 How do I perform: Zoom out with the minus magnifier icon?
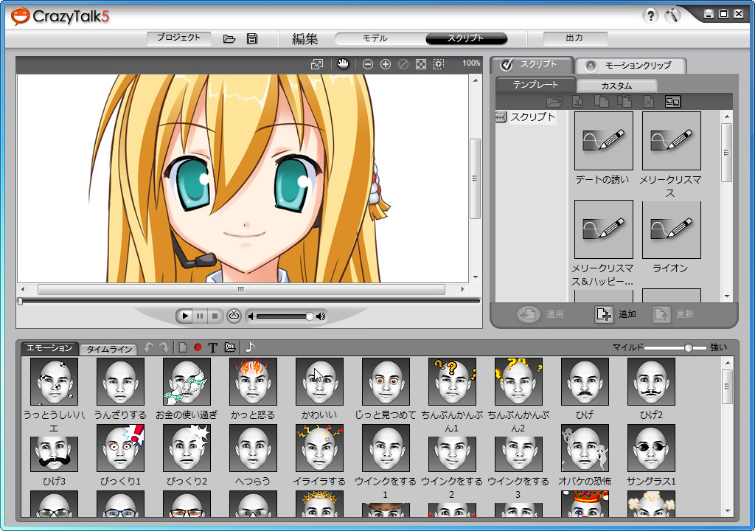[368, 64]
